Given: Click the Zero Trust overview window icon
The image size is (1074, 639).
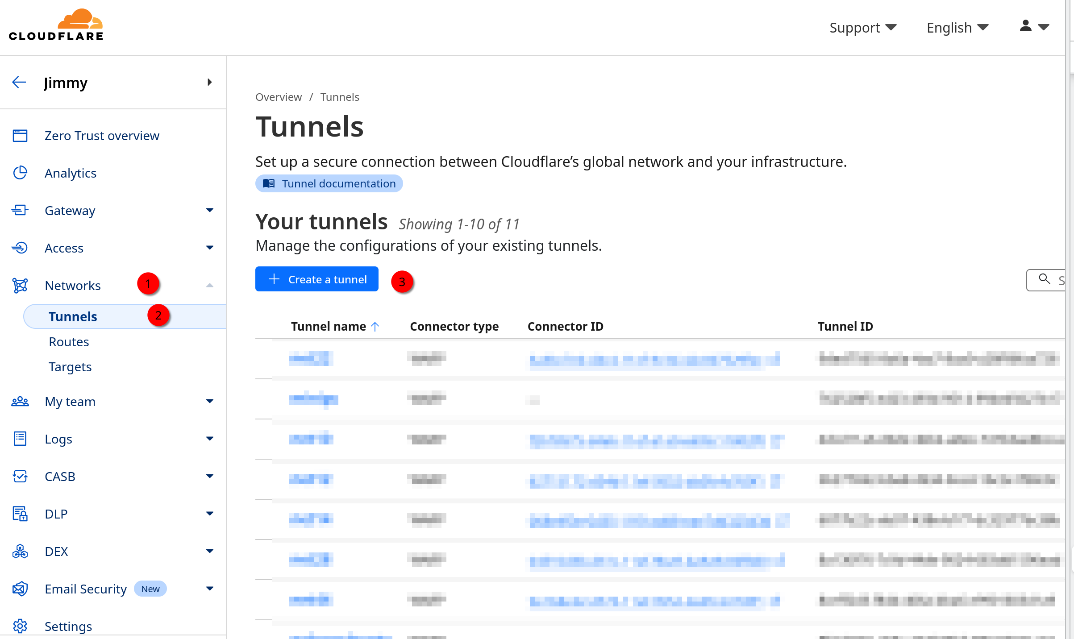Looking at the screenshot, I should [x=20, y=136].
